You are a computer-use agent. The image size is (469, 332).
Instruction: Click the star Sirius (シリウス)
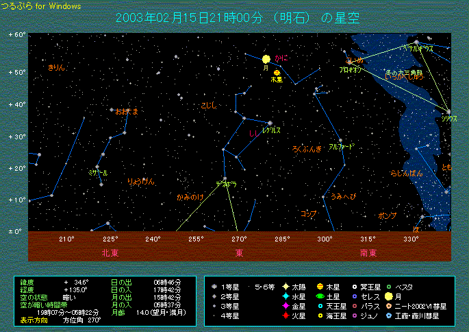448,112
